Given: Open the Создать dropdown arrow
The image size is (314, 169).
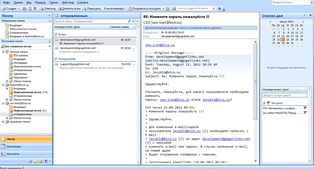Looking at the screenshot, I should pos(19,9).
